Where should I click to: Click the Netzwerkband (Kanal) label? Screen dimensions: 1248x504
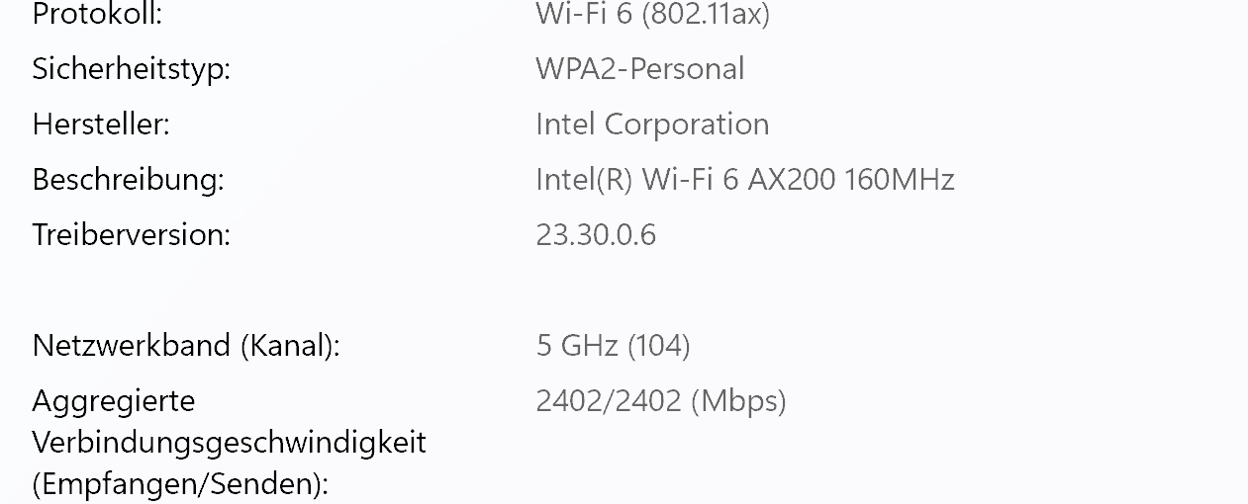(186, 346)
